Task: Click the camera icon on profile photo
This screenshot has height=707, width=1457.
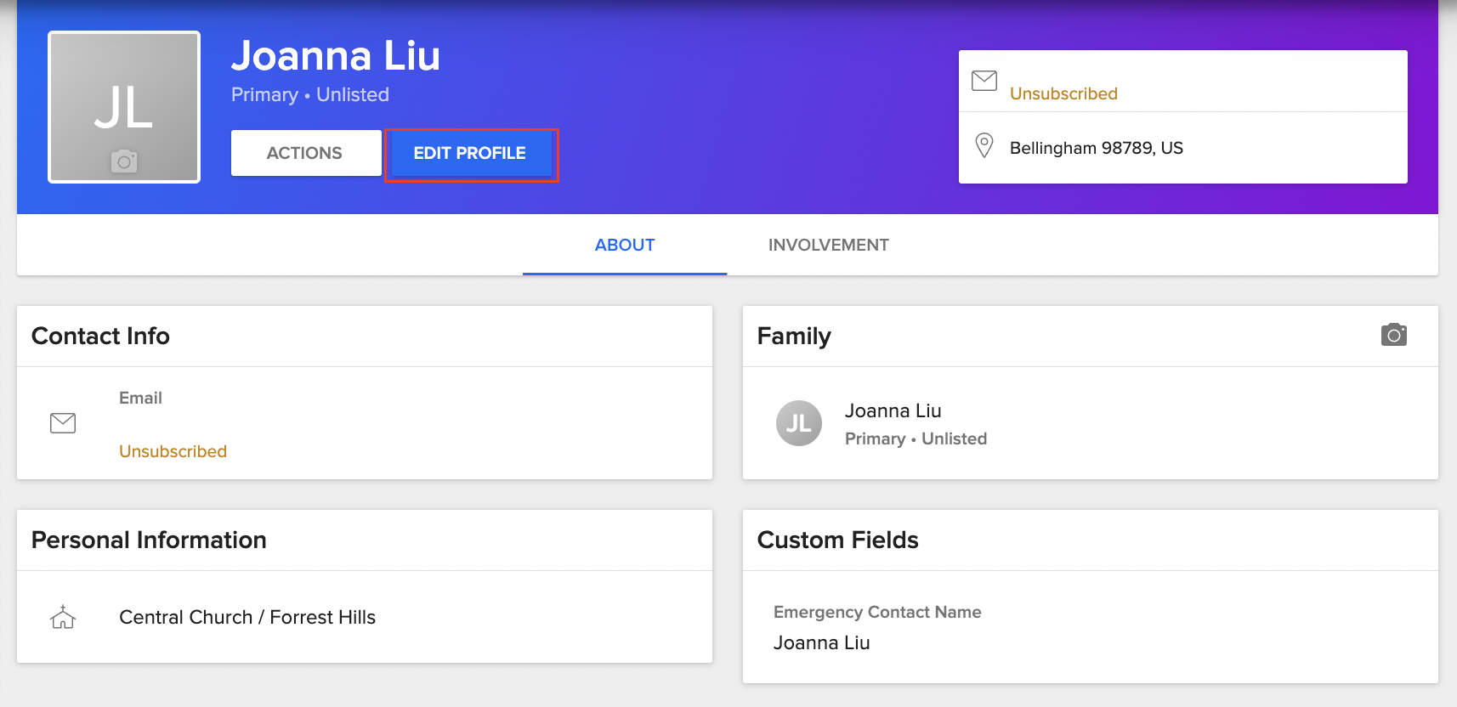Action: [124, 161]
